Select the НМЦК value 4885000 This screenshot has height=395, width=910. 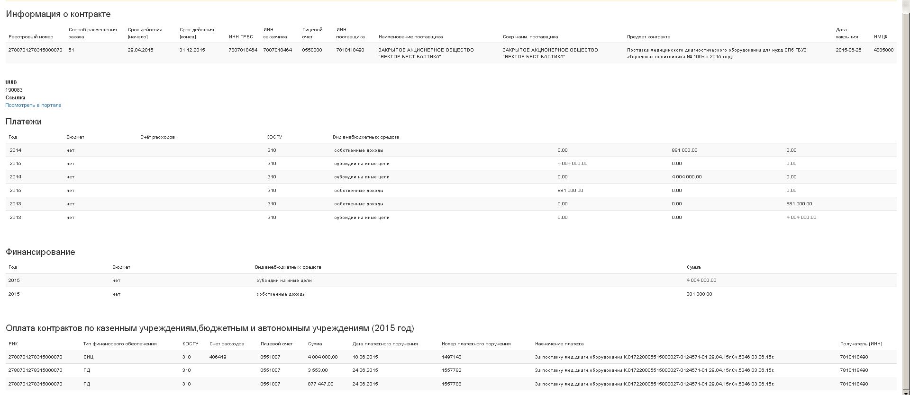pyautogui.click(x=883, y=50)
